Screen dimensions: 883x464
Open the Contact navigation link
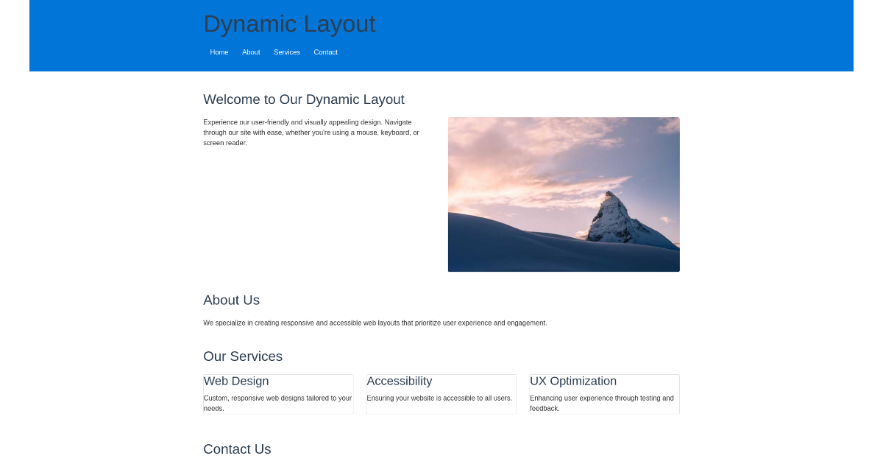click(325, 52)
